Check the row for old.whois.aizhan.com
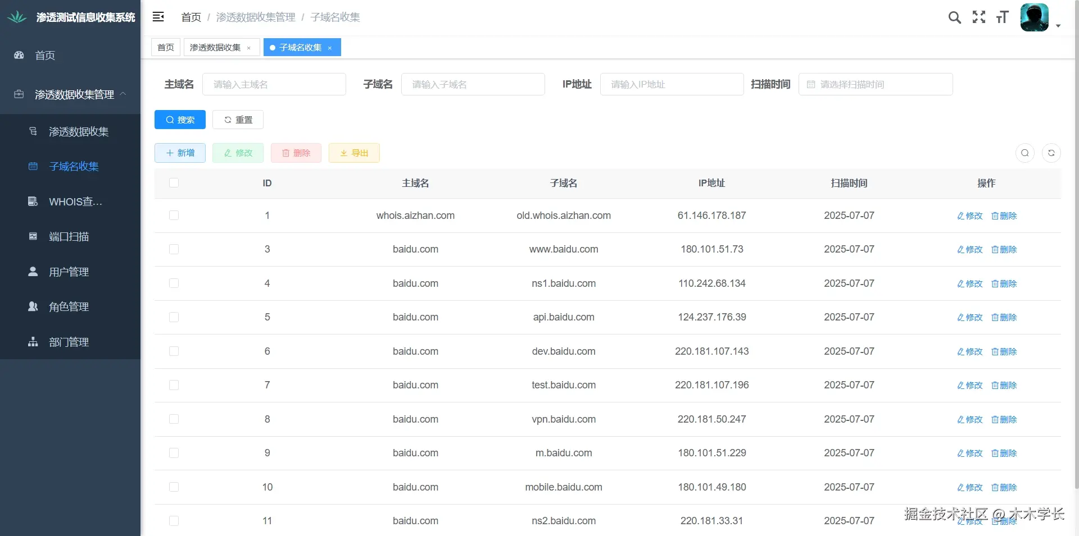This screenshot has height=536, width=1079. [x=174, y=216]
